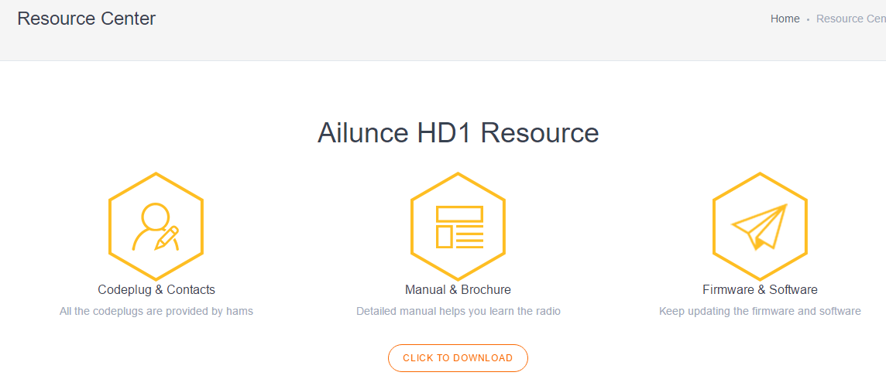The width and height of the screenshot is (886, 386).
Task: Click the pencil glyph in the contacts icon
Action: click(x=167, y=237)
